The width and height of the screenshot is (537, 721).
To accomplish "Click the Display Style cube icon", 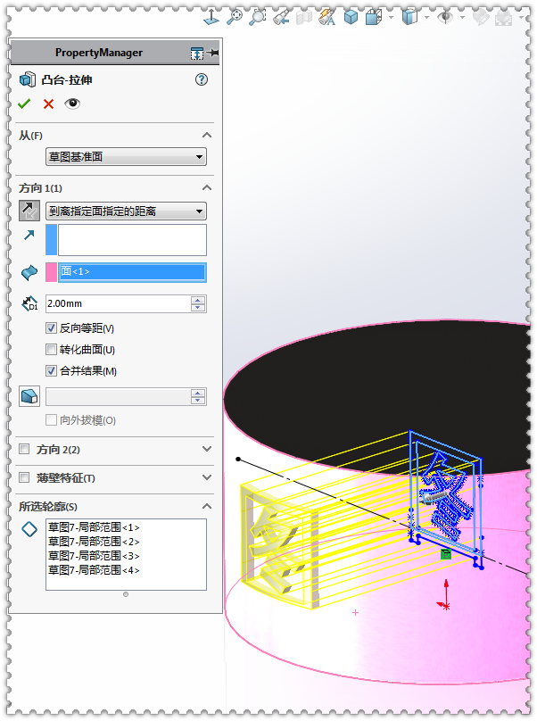I will click(x=374, y=18).
